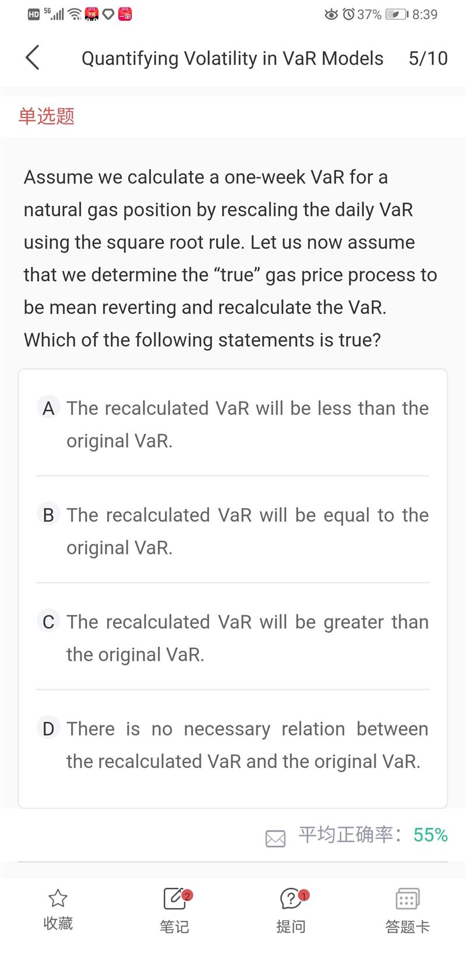Tap the battery status icon
The image size is (466, 953).
pyautogui.click(x=398, y=14)
